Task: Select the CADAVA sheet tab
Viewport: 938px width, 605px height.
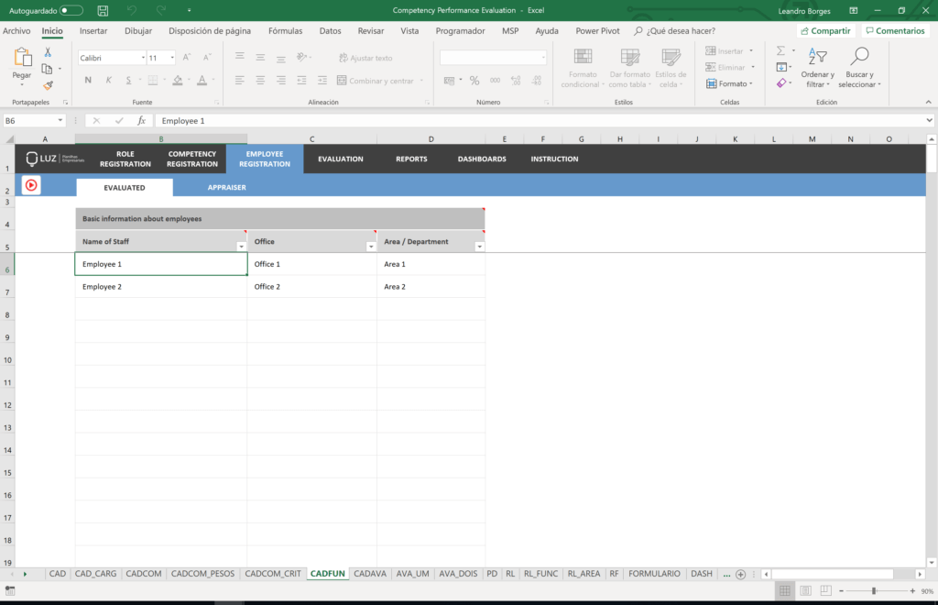Action: coord(370,573)
